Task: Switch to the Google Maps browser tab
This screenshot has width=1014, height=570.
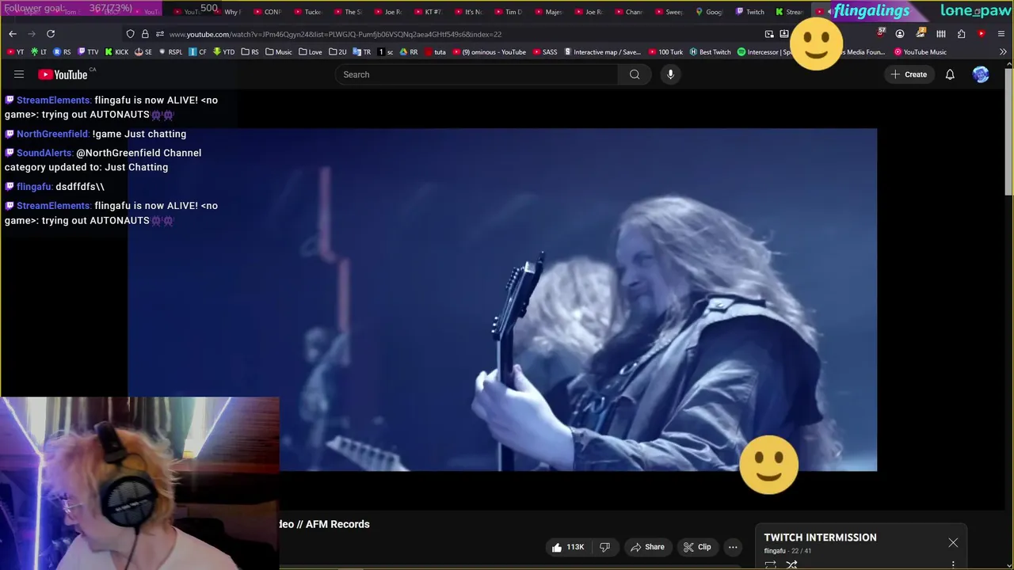Action: click(709, 12)
